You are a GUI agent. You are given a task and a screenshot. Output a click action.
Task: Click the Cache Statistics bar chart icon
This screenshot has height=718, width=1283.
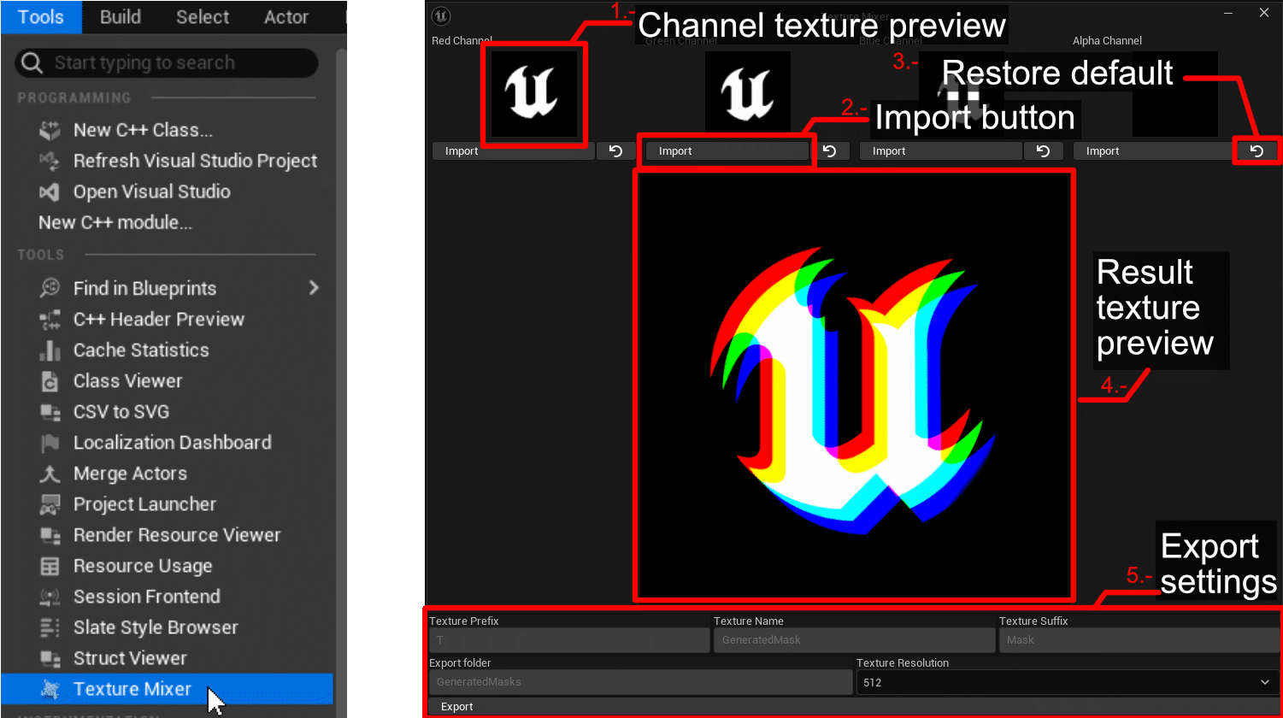[50, 350]
